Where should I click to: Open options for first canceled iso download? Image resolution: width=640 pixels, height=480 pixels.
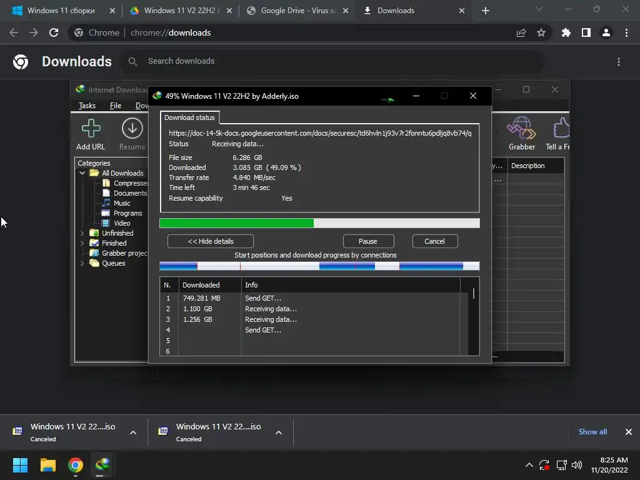click(133, 432)
